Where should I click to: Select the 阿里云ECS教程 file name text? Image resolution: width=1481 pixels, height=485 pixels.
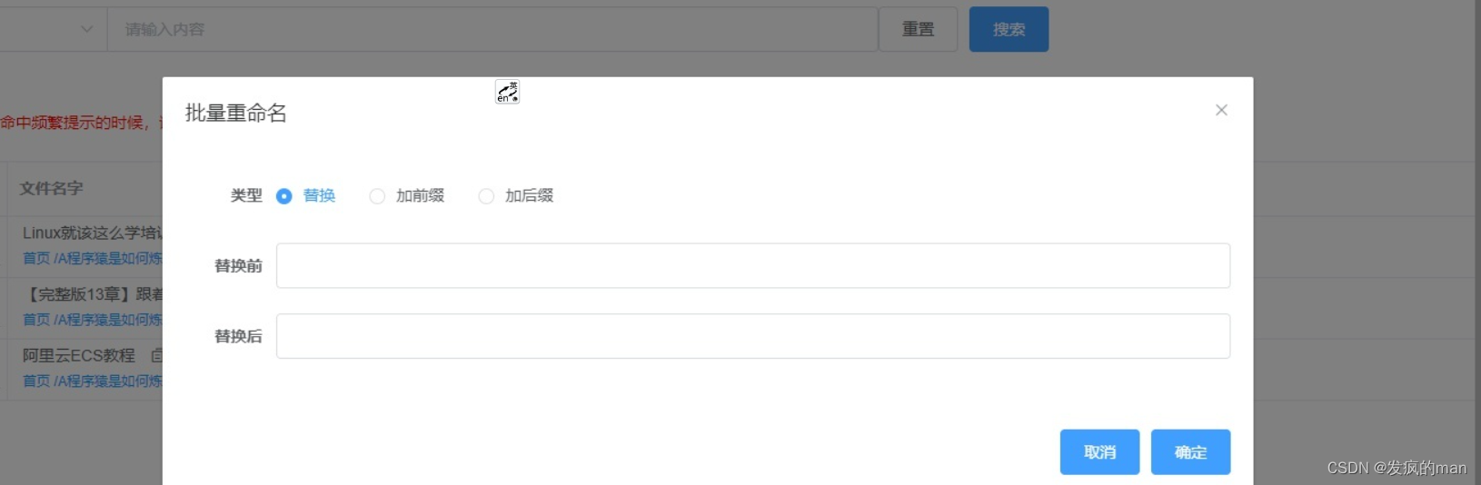[79, 355]
